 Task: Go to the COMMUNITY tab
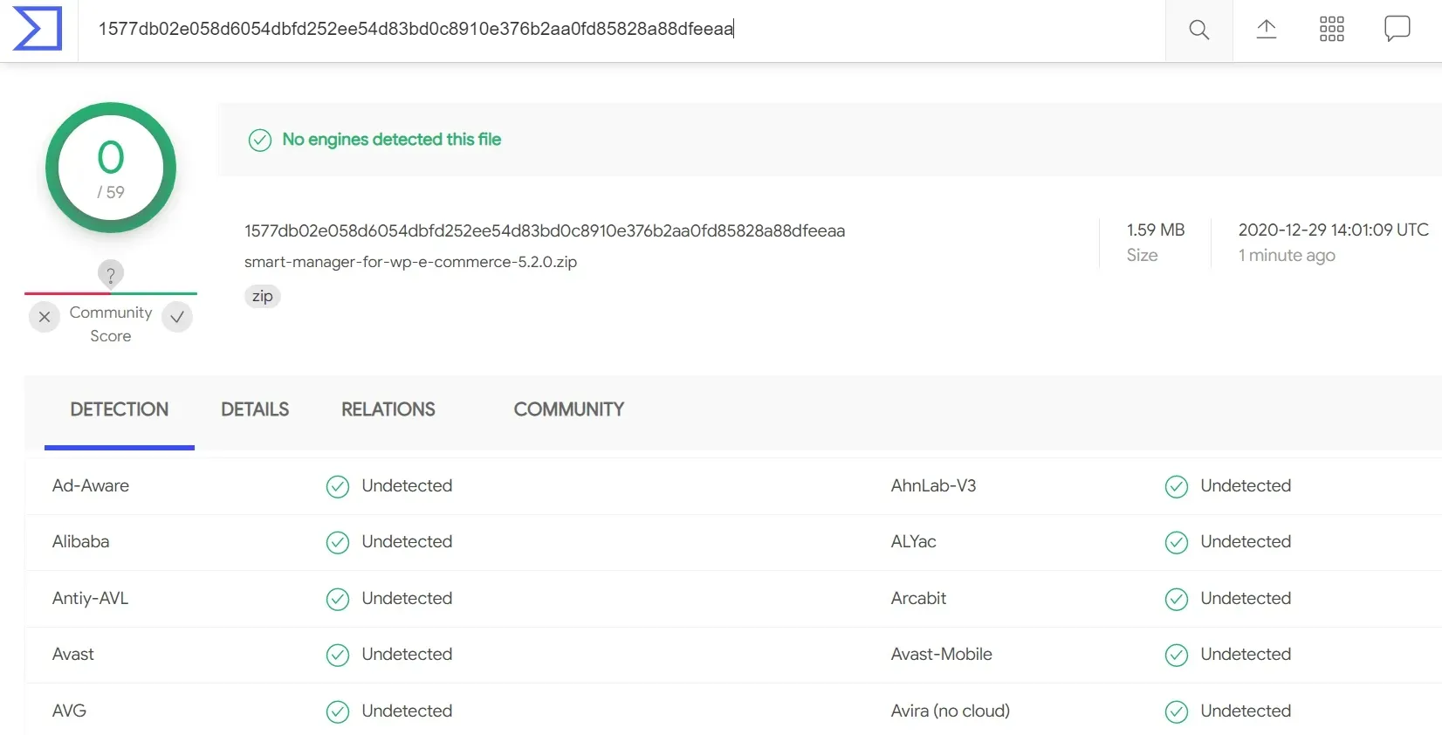tap(569, 409)
